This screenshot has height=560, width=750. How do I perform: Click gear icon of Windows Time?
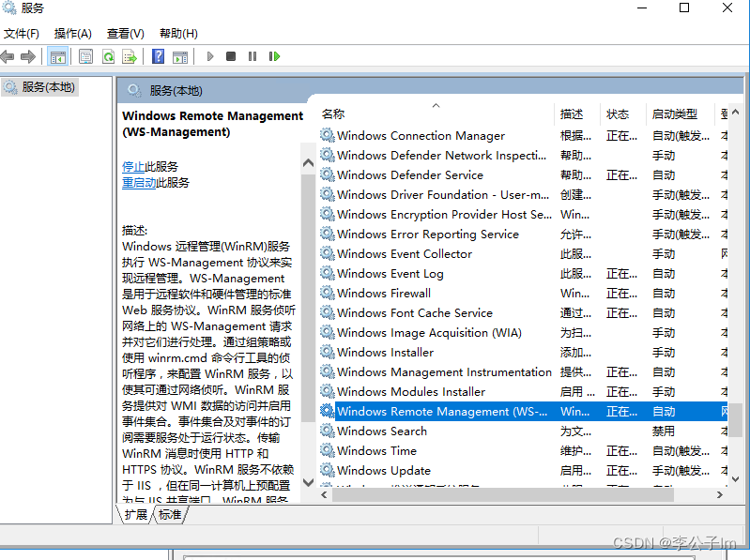(328, 450)
